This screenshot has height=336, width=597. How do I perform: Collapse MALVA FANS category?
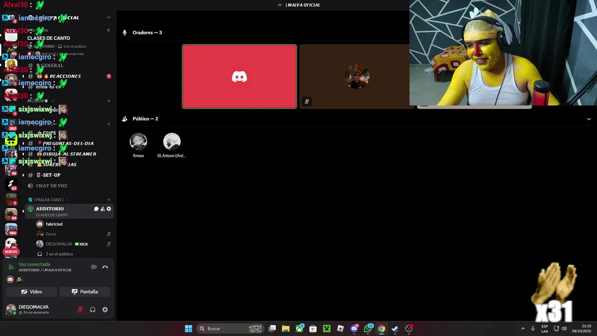pyautogui.click(x=49, y=200)
